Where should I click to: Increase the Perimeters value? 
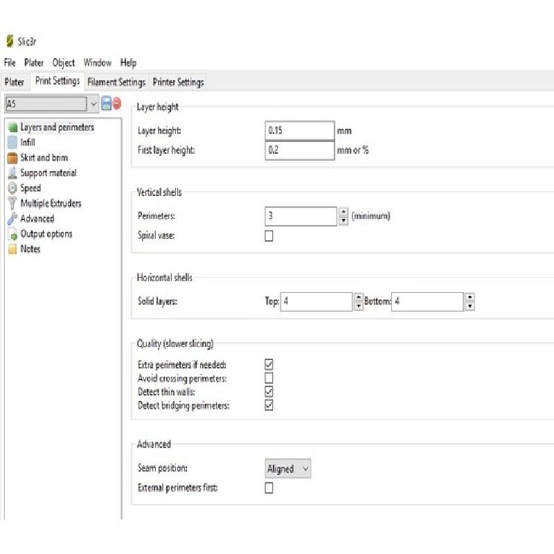(x=343, y=212)
